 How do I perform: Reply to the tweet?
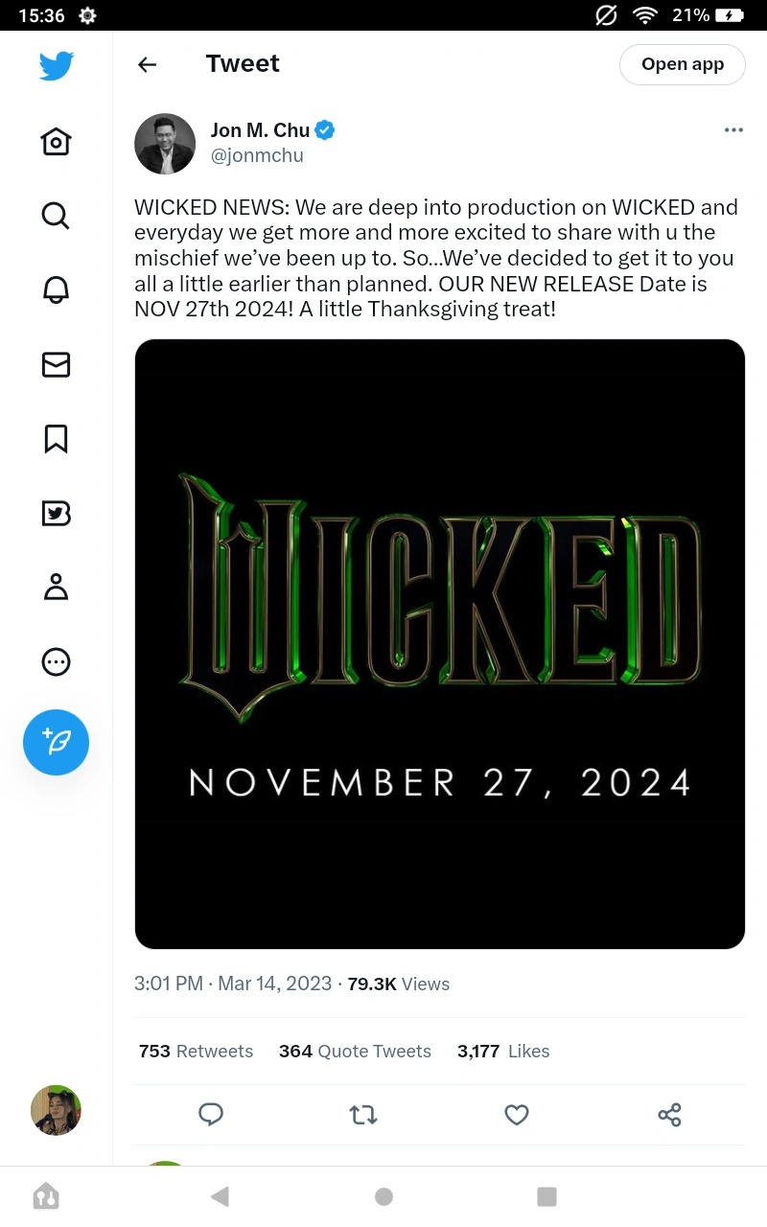tap(211, 1114)
